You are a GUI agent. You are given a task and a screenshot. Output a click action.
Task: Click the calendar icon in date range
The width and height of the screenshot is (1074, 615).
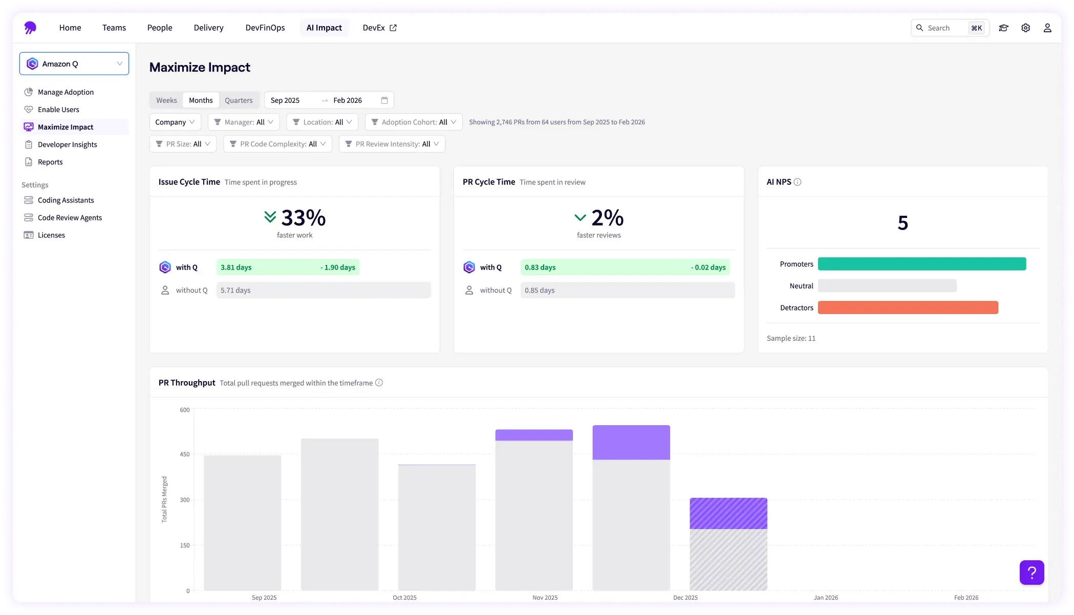coord(384,100)
